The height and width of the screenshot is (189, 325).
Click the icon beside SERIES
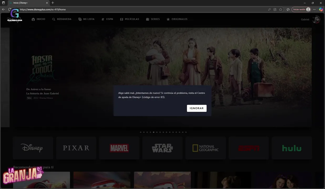tap(148, 19)
